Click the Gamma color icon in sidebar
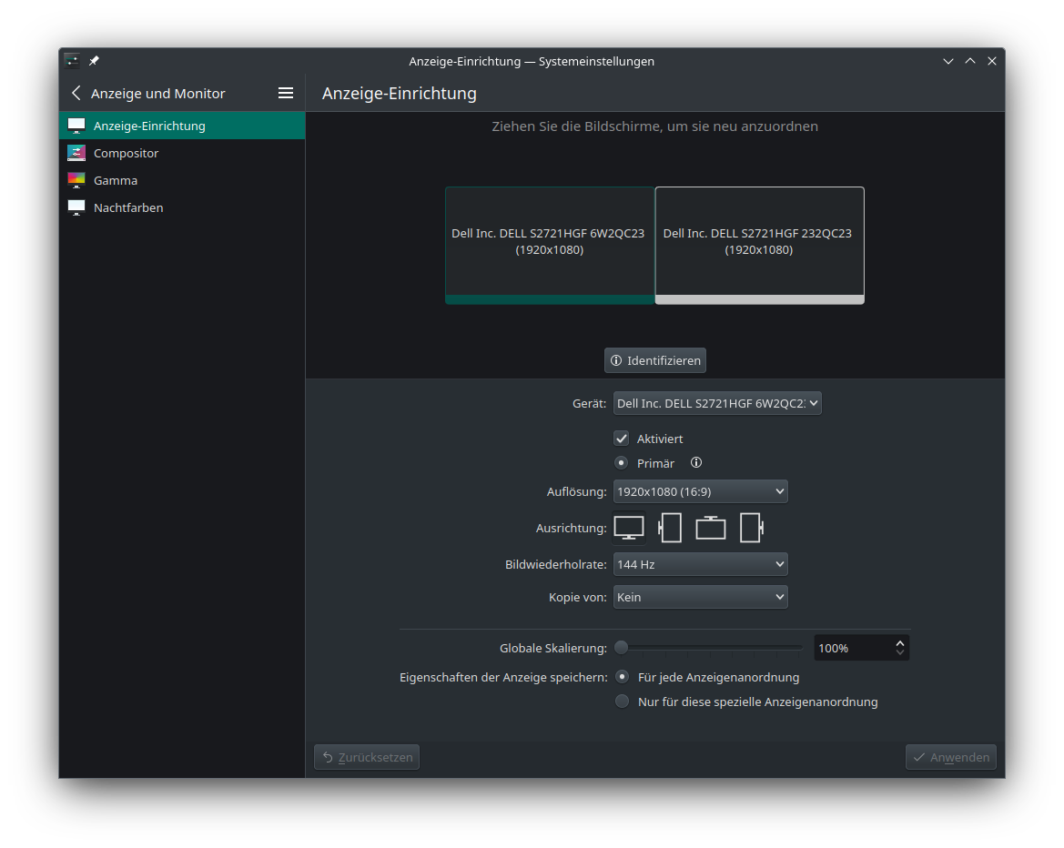The width and height of the screenshot is (1064, 848). coord(76,180)
